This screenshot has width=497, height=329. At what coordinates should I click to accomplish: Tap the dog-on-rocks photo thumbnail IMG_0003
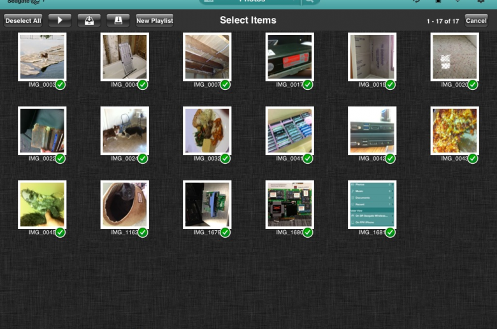(42, 57)
